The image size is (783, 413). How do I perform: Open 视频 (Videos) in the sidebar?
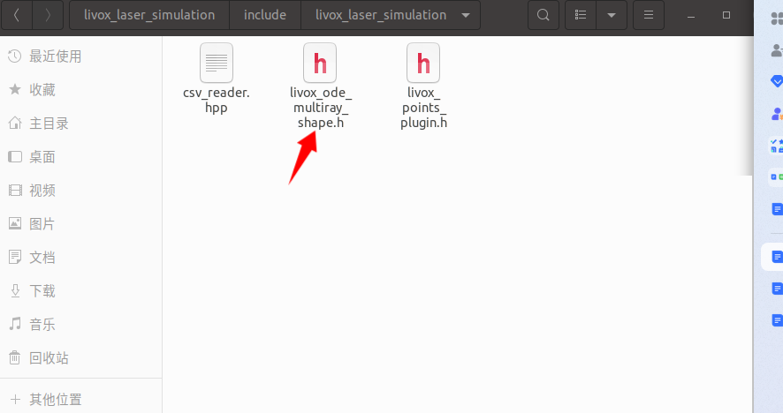click(x=81, y=191)
